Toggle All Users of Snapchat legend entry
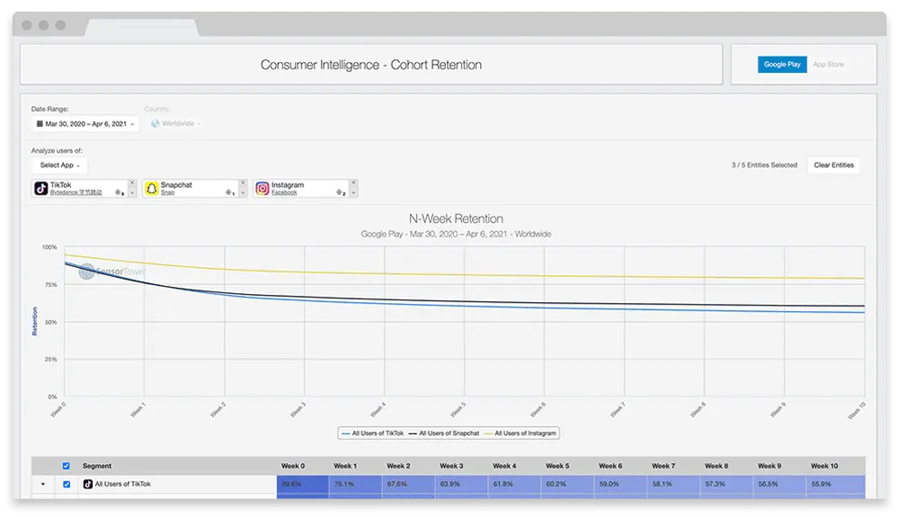 (x=444, y=433)
